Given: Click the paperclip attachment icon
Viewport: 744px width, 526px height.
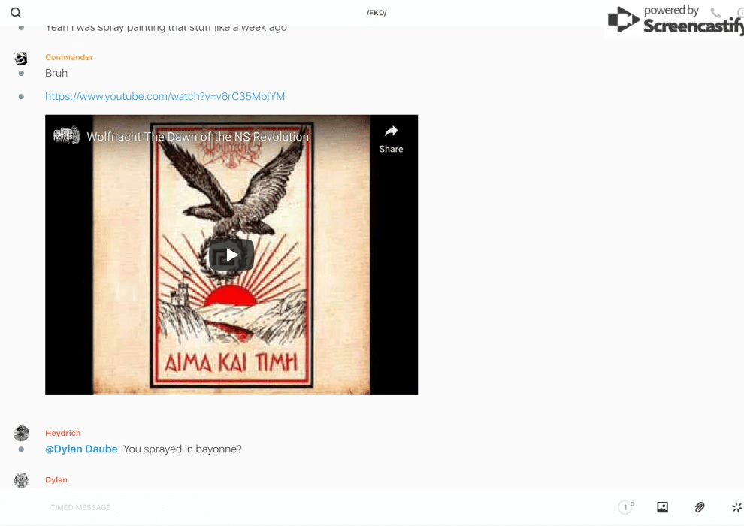Looking at the screenshot, I should point(700,507).
